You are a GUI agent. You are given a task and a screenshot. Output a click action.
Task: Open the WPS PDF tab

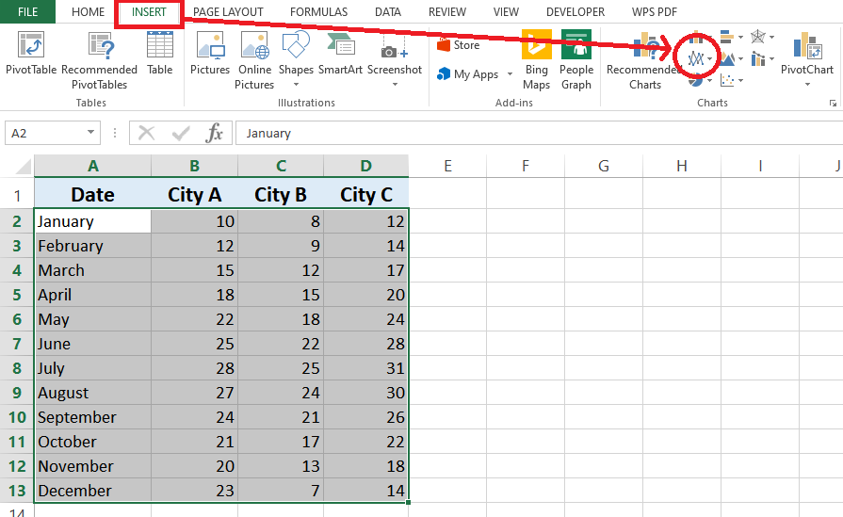(655, 12)
